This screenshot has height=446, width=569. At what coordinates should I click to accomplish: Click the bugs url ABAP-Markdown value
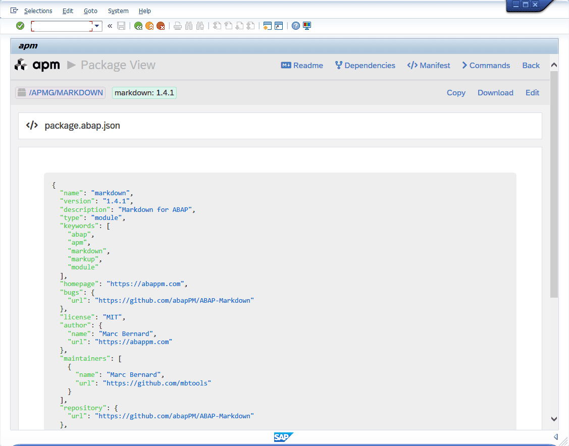tap(175, 301)
